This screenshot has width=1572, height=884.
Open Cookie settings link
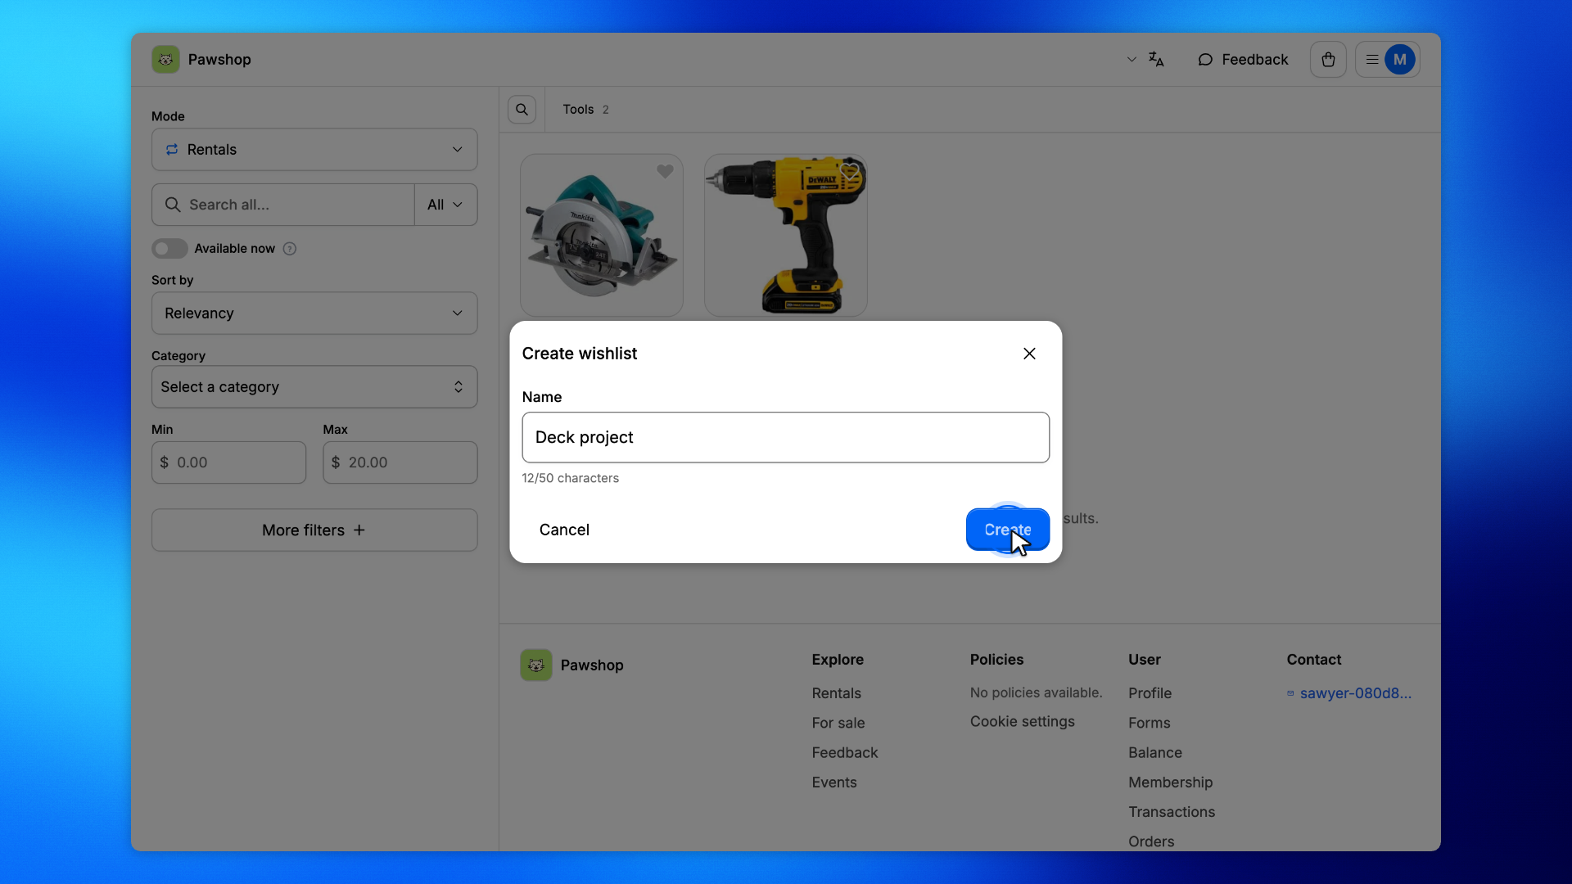pos(1023,722)
